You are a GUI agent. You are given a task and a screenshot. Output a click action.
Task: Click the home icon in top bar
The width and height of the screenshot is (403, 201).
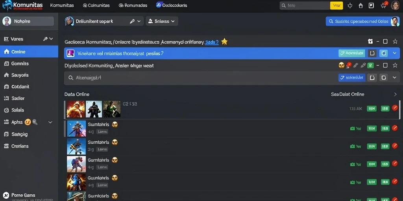360,5
